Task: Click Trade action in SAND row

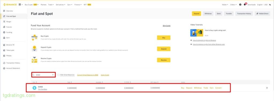Action: 206,88
